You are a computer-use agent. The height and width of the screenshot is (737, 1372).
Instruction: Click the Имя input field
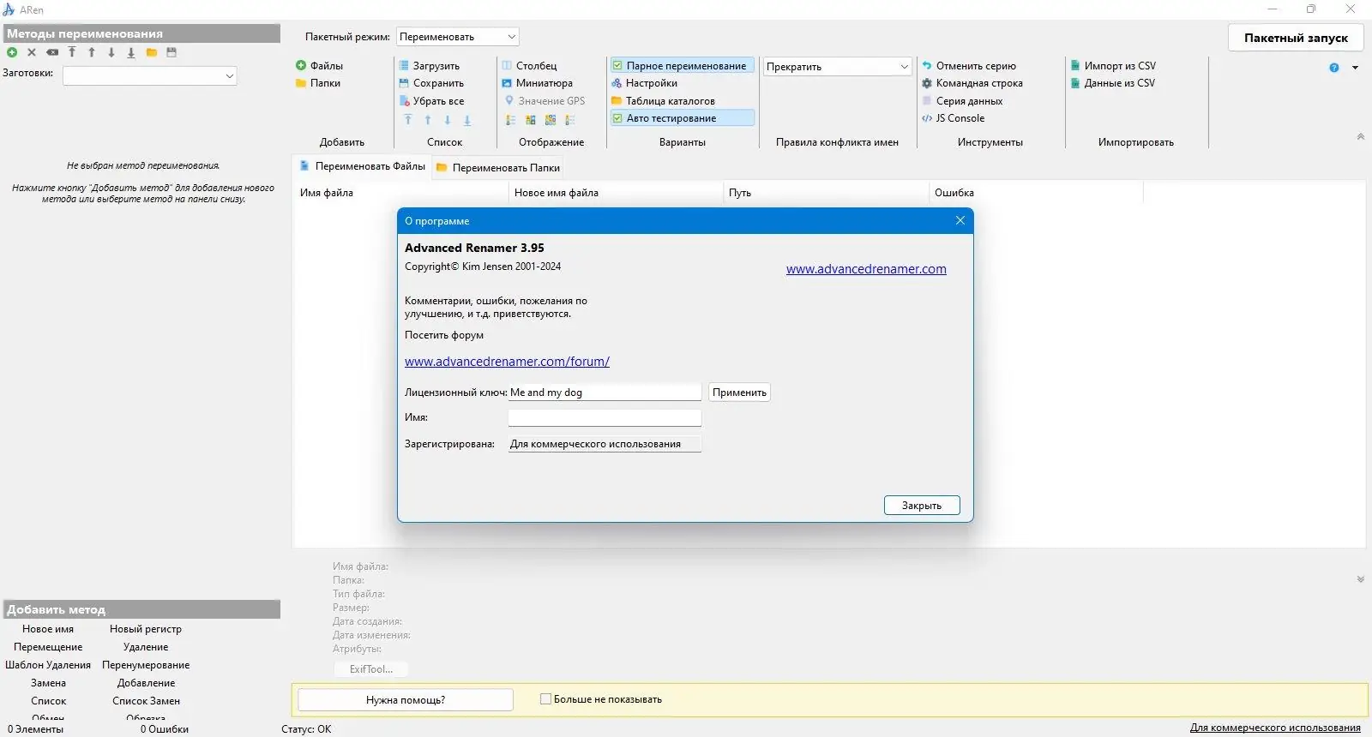605,417
